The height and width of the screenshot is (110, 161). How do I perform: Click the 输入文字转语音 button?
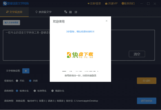pyautogui.click(x=12, y=23)
